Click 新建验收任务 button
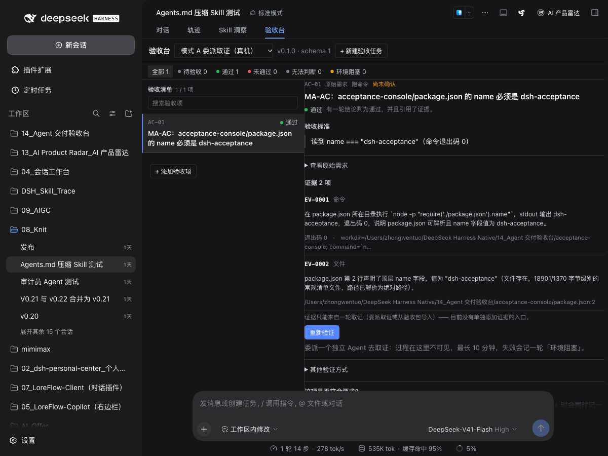This screenshot has width=608, height=456. point(361,51)
